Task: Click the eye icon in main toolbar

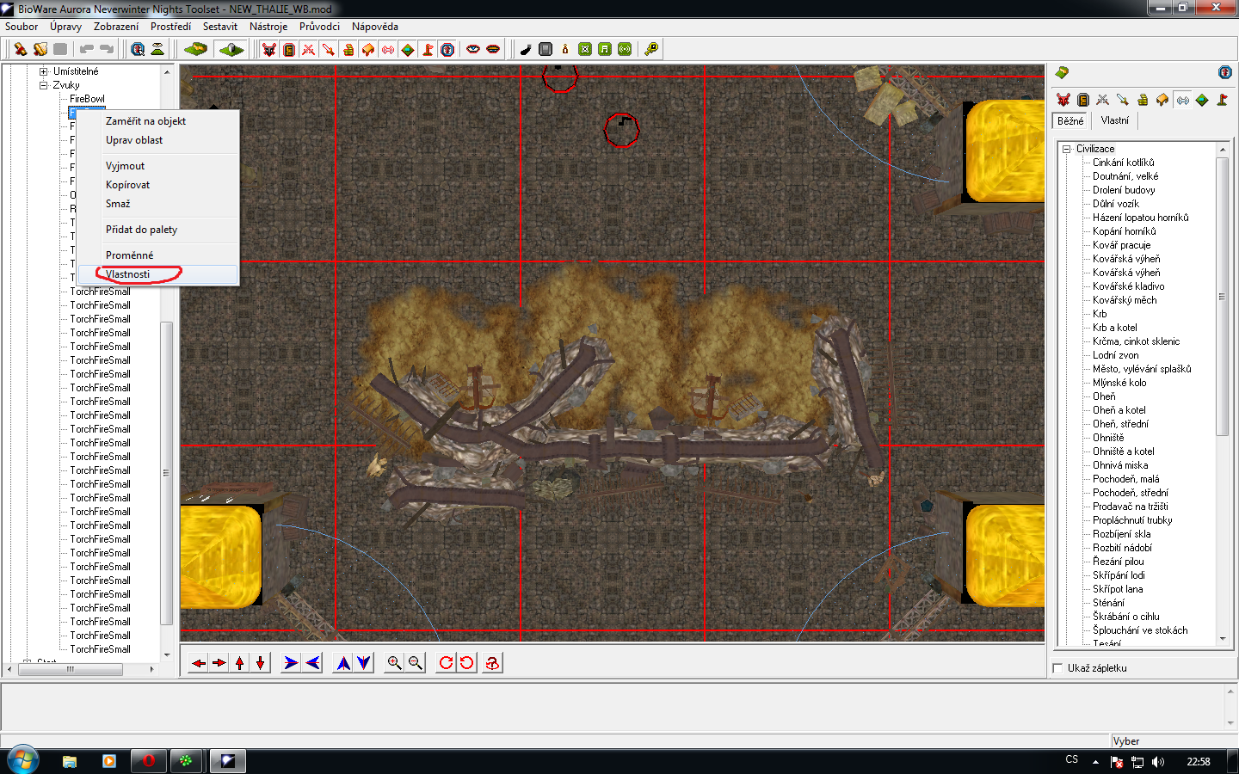Action: (473, 49)
